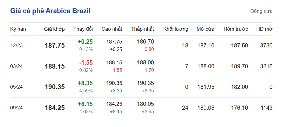
Task: Click the 'Đóng cửa' status label
Action: click(261, 11)
